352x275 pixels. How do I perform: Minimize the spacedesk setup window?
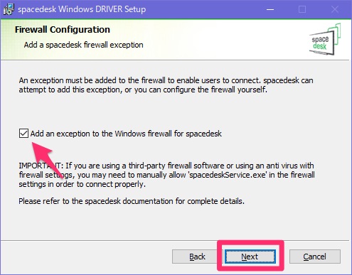tap(270, 9)
